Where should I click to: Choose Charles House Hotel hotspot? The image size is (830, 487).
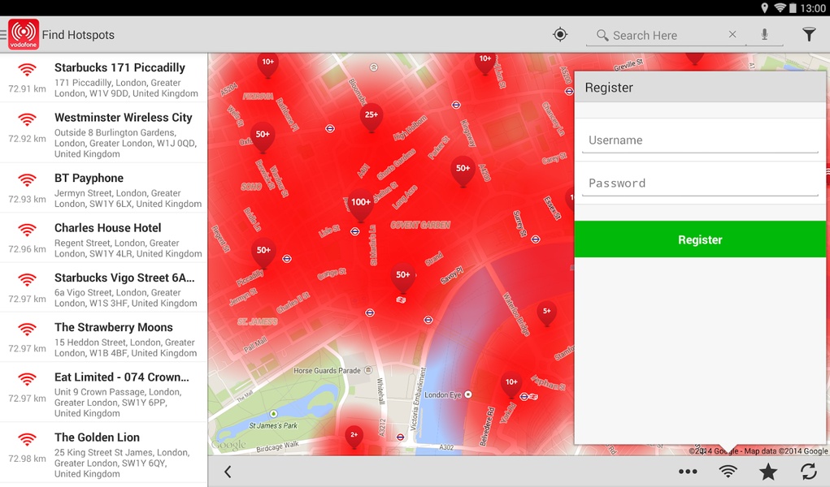click(x=104, y=239)
